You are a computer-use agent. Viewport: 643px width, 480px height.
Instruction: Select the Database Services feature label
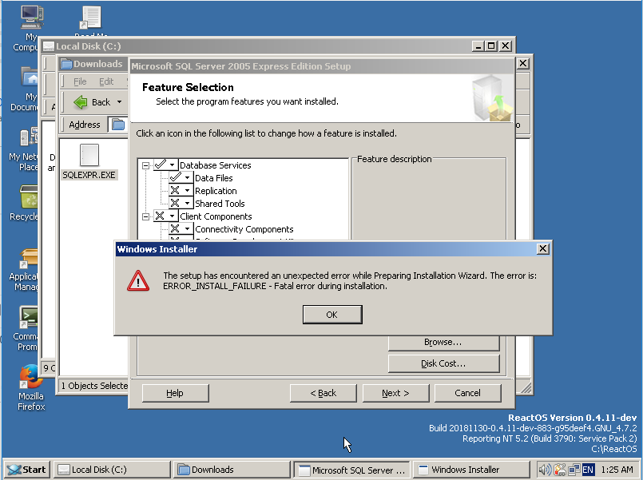(216, 165)
